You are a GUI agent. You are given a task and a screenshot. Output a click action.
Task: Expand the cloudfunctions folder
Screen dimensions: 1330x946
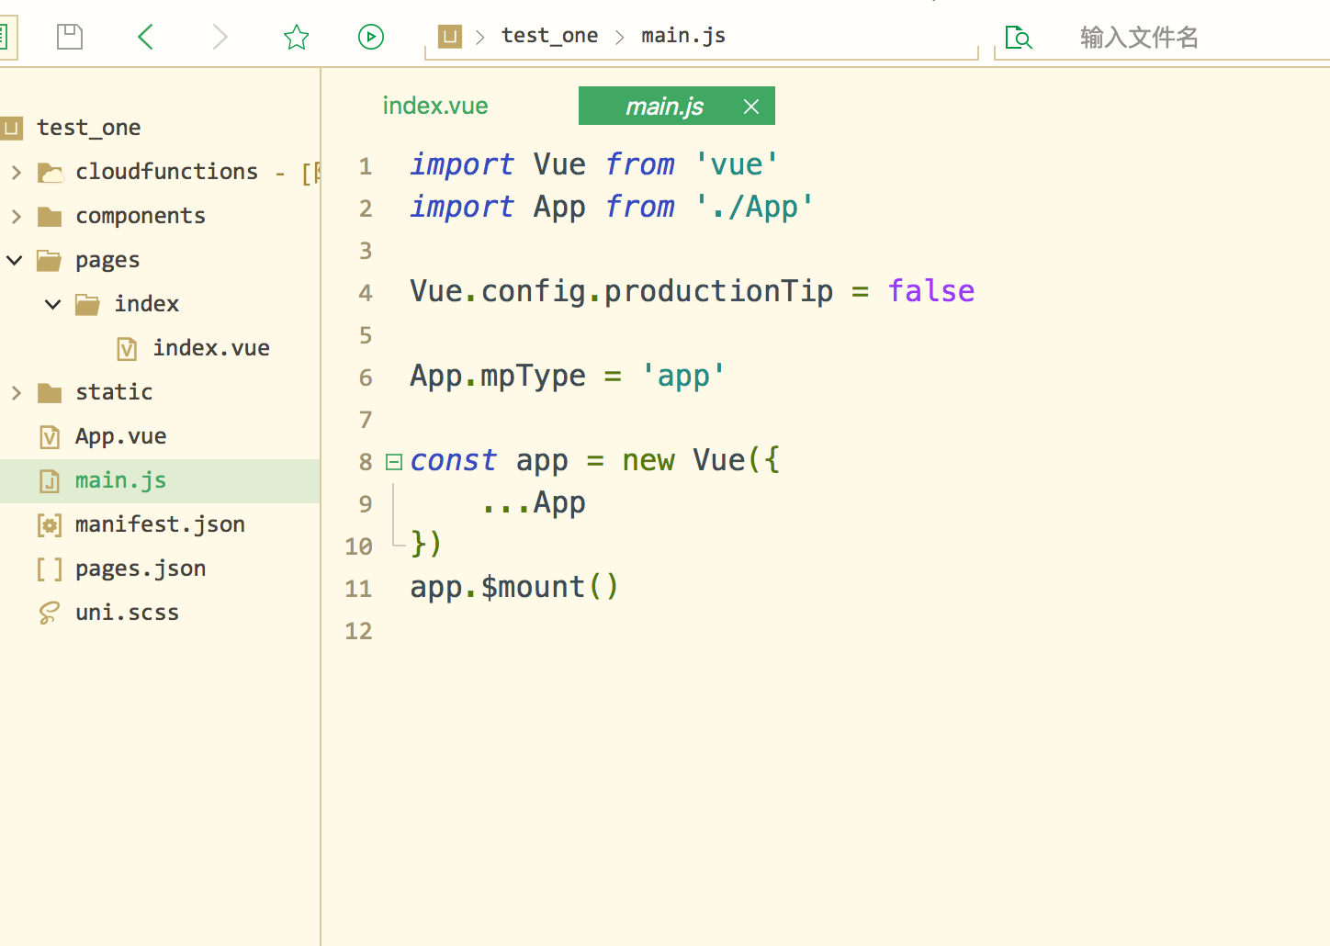(16, 172)
